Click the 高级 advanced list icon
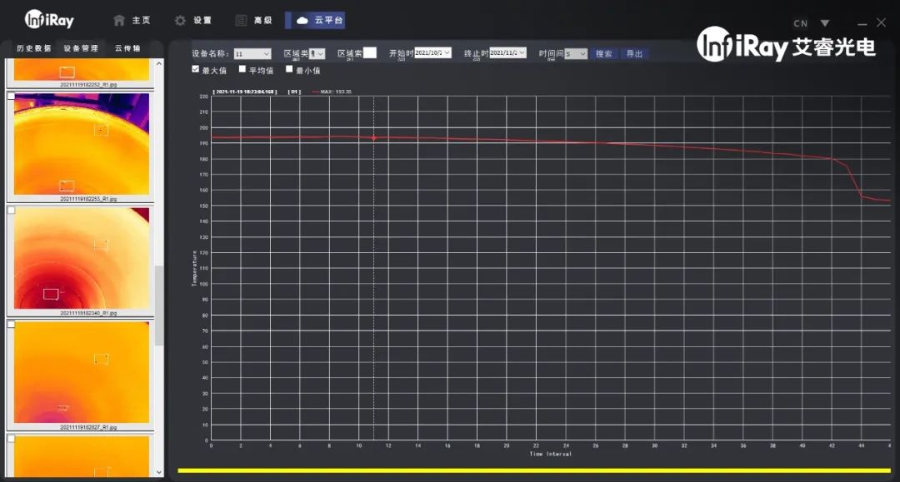The image size is (900, 482). click(x=241, y=20)
